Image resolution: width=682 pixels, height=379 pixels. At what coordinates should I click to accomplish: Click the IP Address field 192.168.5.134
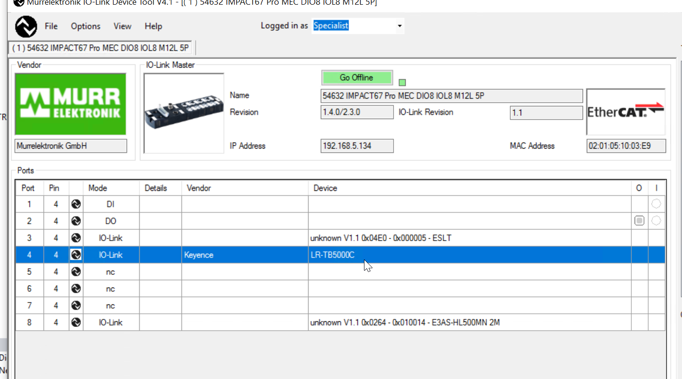click(357, 146)
